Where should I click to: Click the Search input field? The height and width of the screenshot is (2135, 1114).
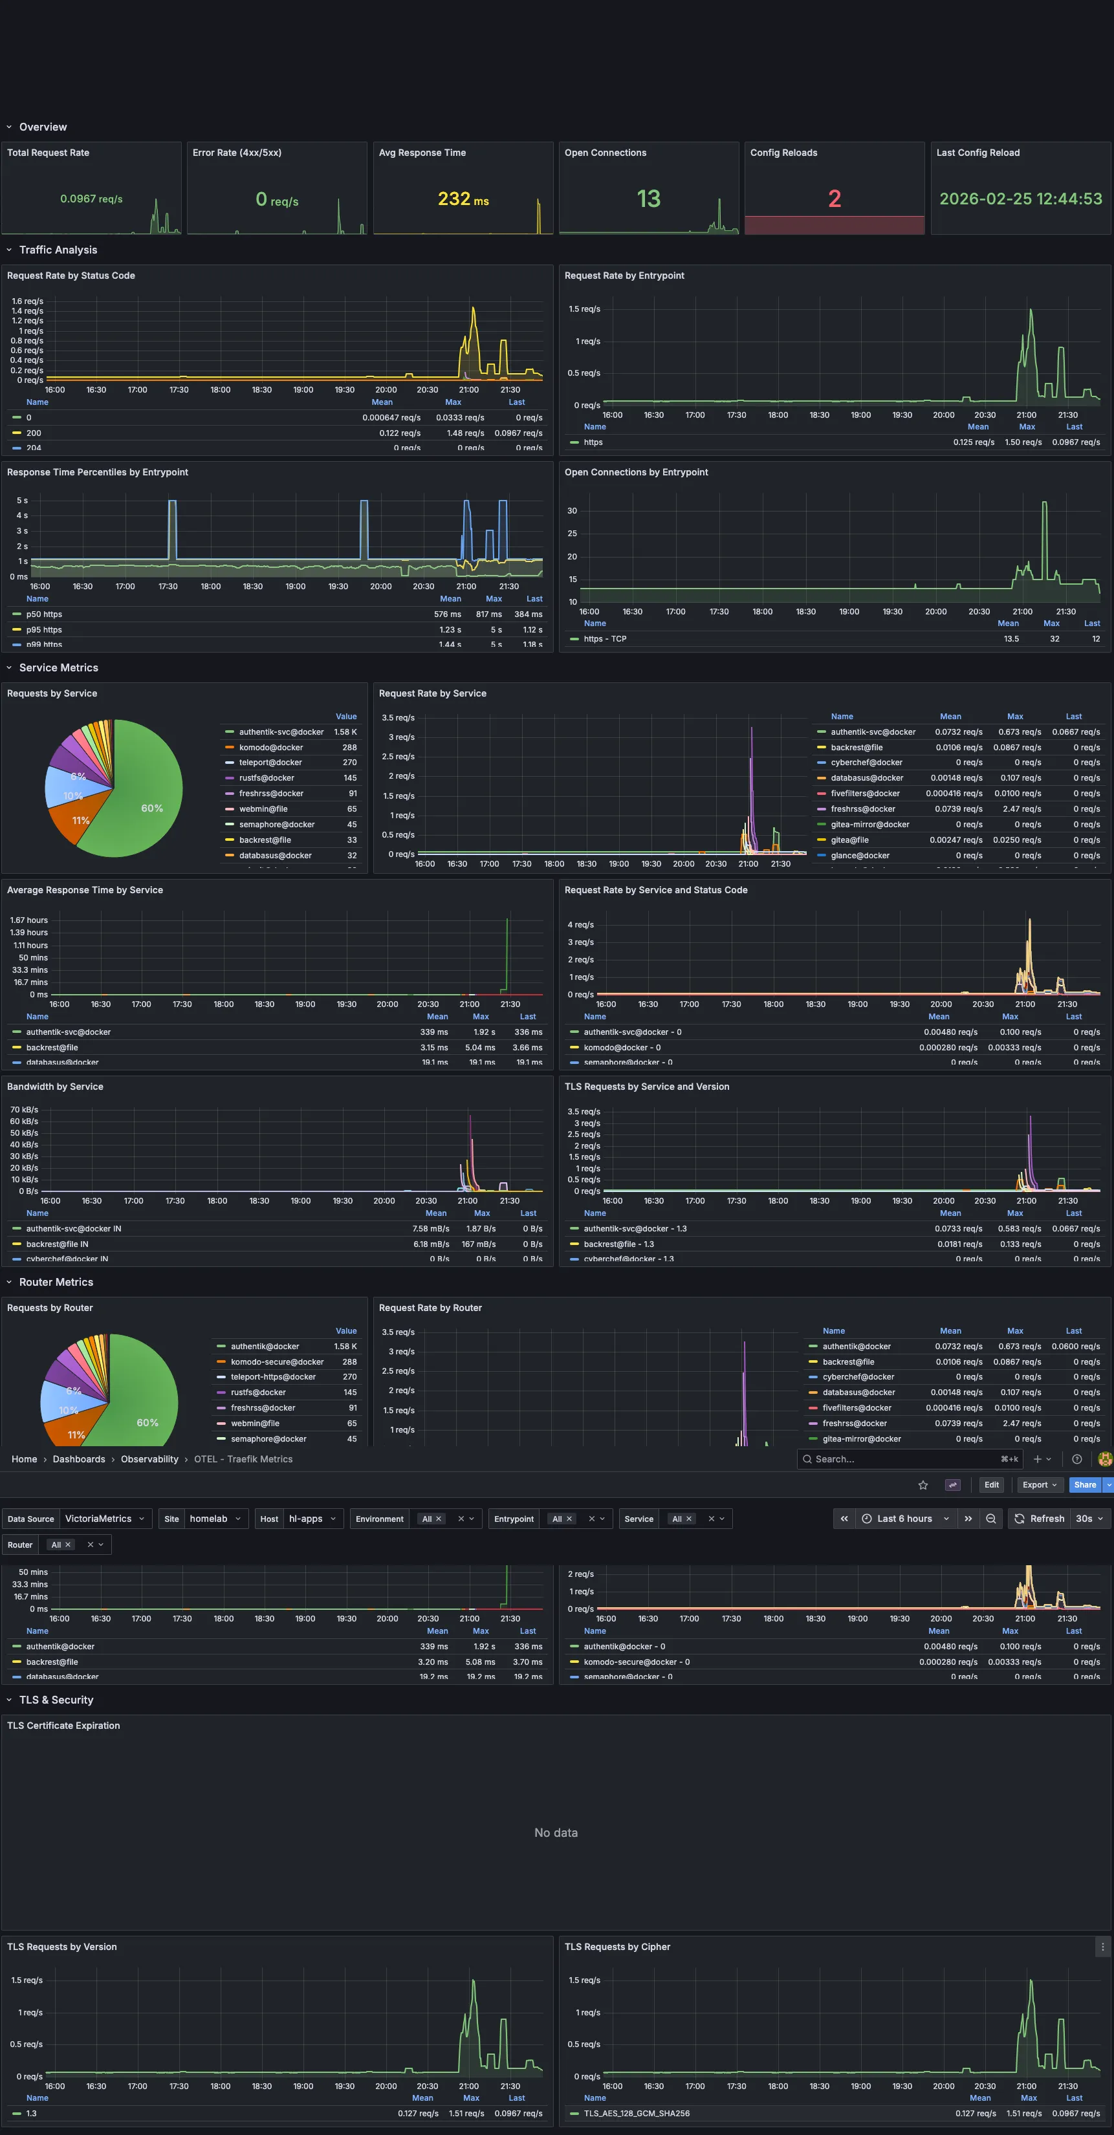[x=904, y=1458]
